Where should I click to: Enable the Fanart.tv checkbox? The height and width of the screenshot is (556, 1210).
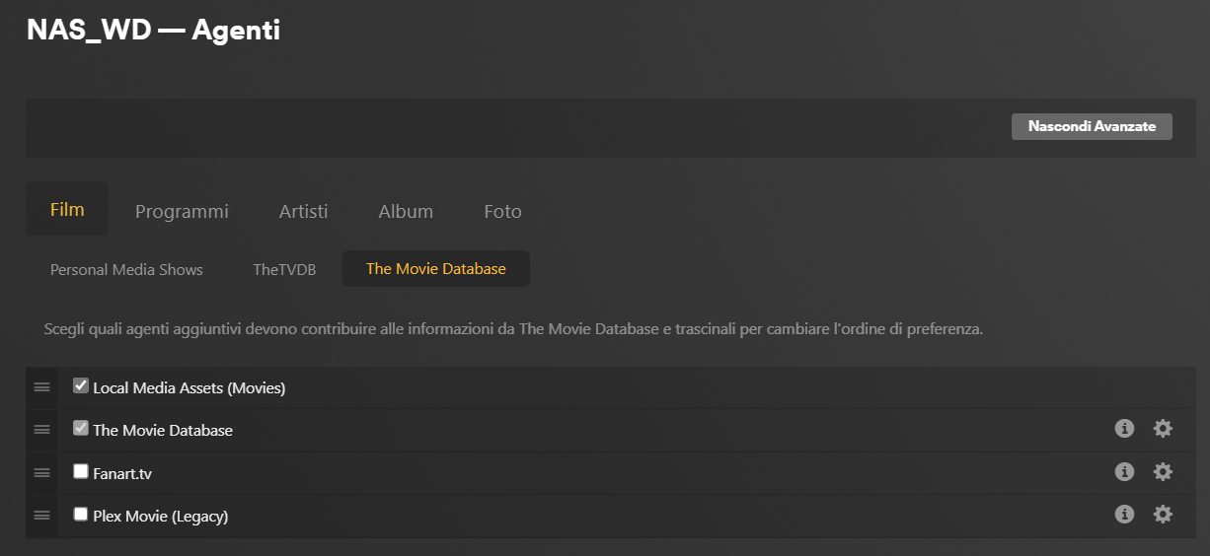pyautogui.click(x=81, y=472)
